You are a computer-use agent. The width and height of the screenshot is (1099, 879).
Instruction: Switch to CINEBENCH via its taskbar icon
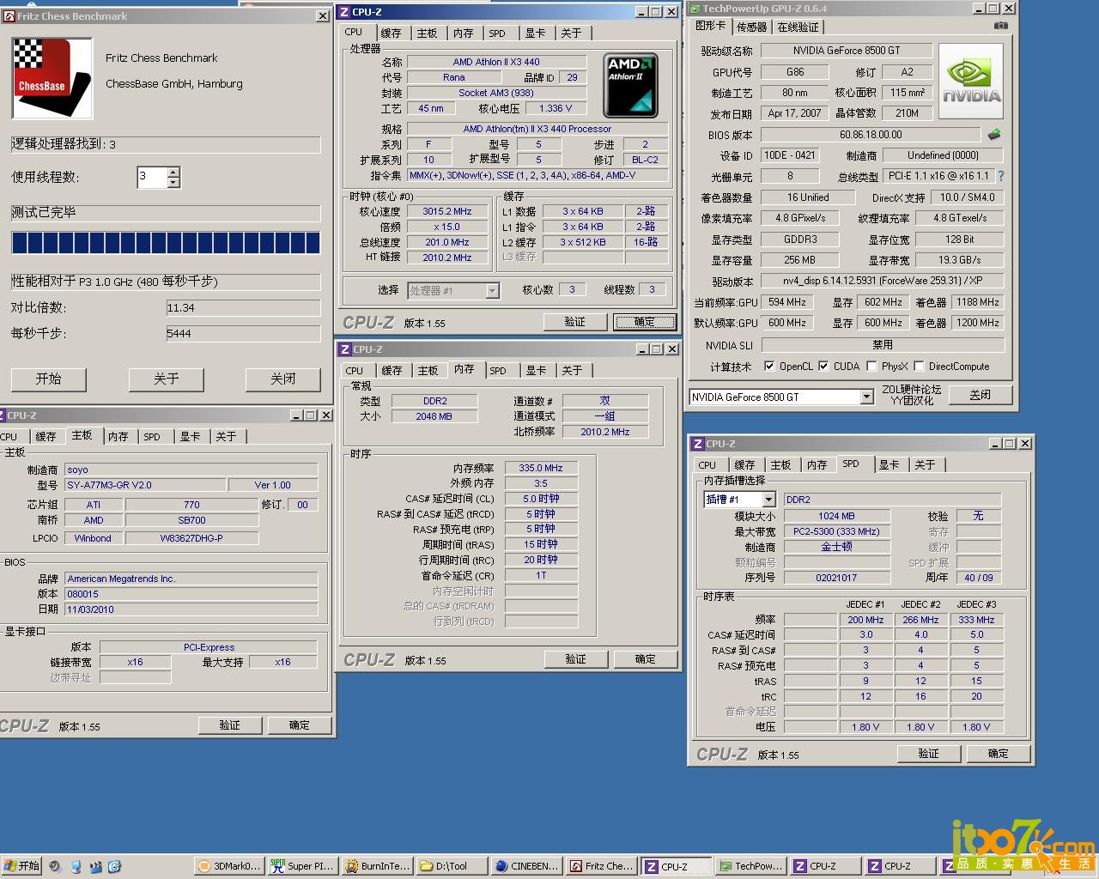pos(525,866)
